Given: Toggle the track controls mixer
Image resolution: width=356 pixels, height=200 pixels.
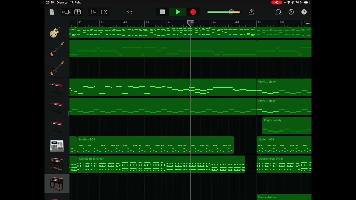Looking at the screenshot, I should click(93, 12).
